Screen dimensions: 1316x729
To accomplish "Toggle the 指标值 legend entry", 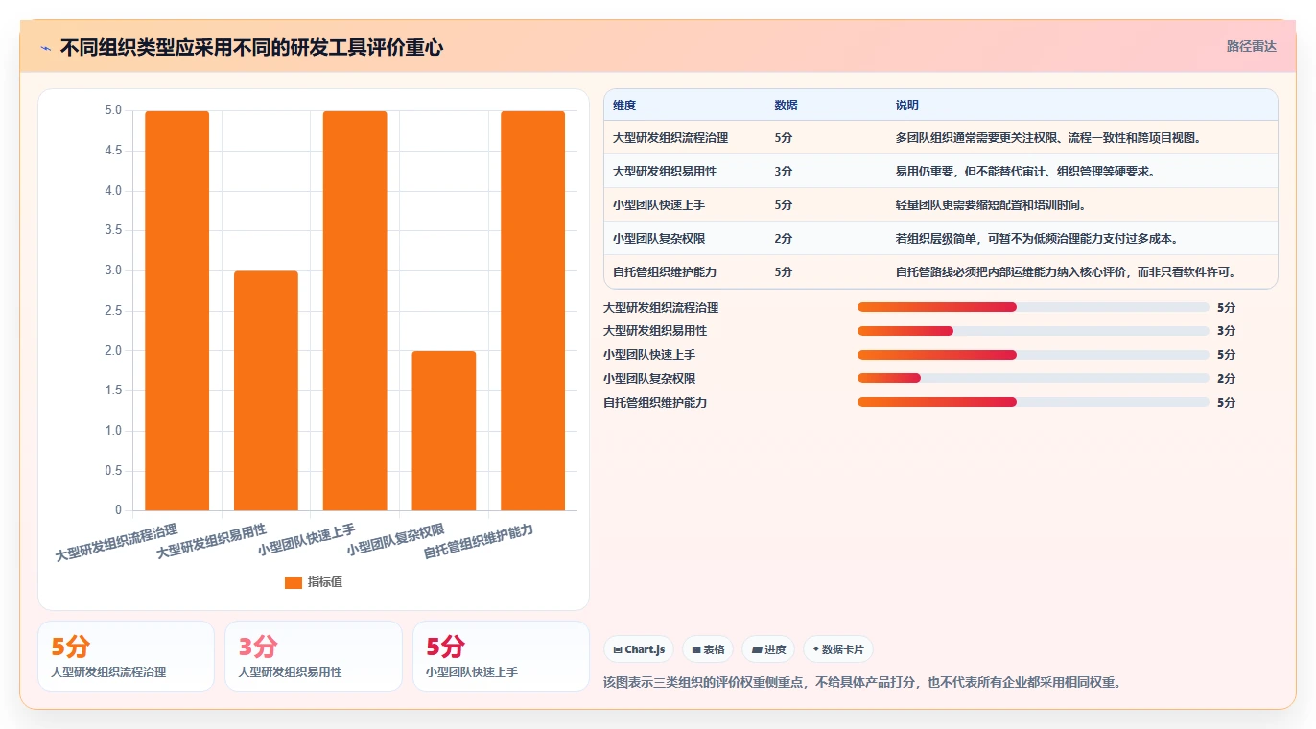I will click(x=314, y=582).
